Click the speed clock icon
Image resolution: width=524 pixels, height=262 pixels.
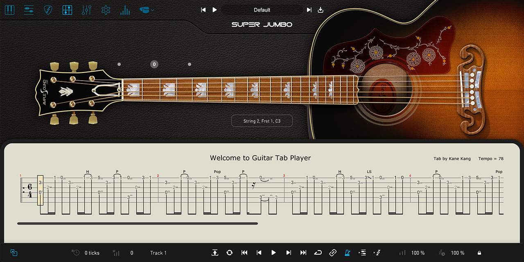442,253
